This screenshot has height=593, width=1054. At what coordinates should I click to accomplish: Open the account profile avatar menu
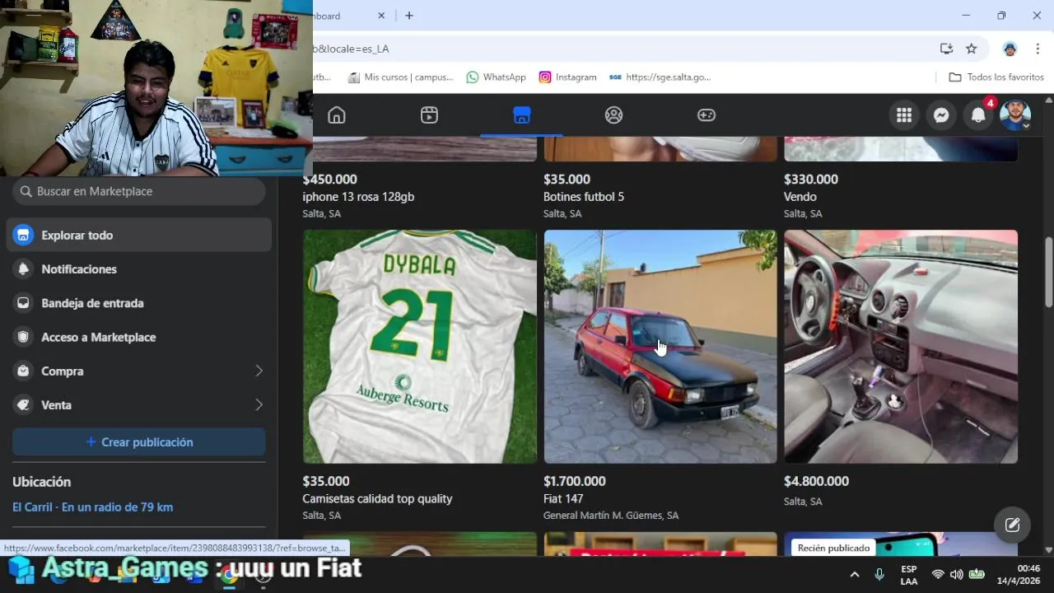coord(1015,115)
